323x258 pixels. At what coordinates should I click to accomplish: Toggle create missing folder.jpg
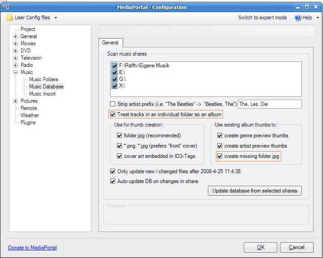coord(220,156)
